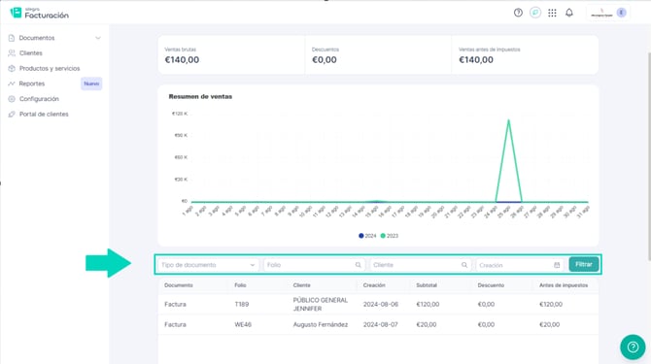Click the page vertical scrollbar

click(648, 156)
